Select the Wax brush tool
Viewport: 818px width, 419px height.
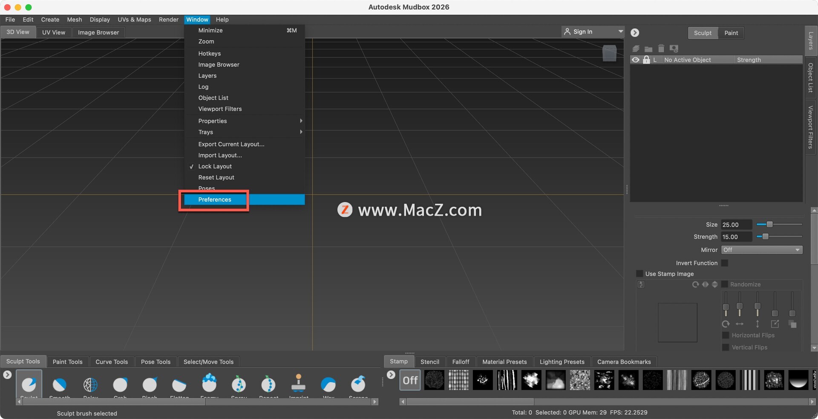(328, 385)
